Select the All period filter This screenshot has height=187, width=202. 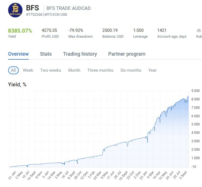pos(13,70)
